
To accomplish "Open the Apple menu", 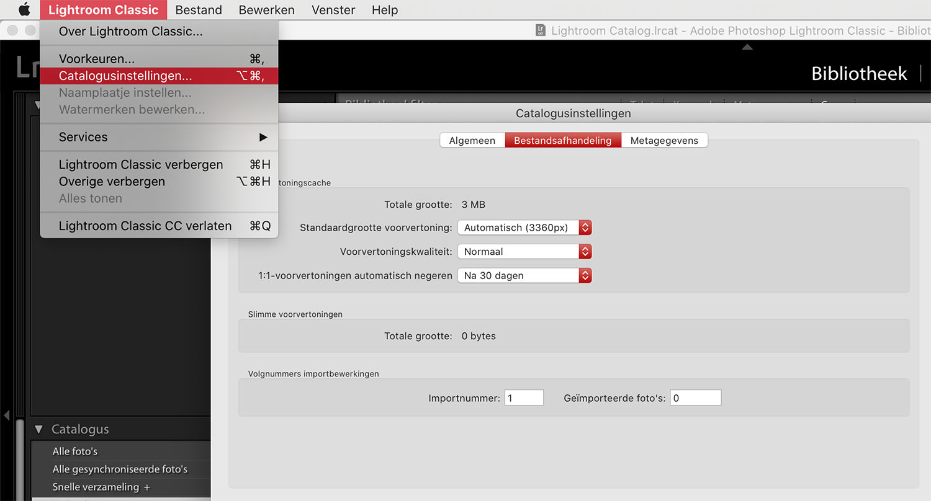I will [x=24, y=9].
